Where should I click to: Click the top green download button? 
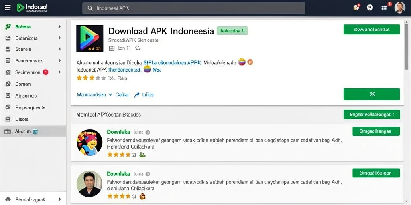(x=371, y=30)
